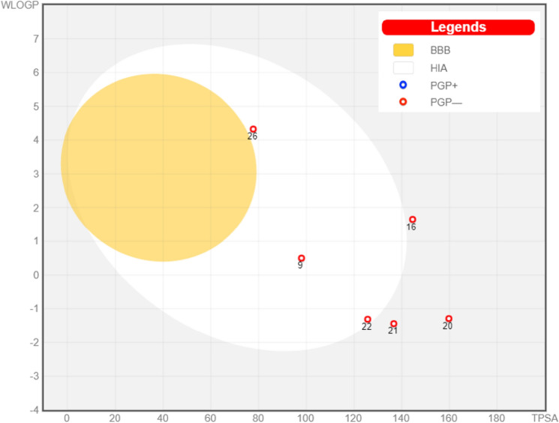Click the PGP— legend text

446,102
